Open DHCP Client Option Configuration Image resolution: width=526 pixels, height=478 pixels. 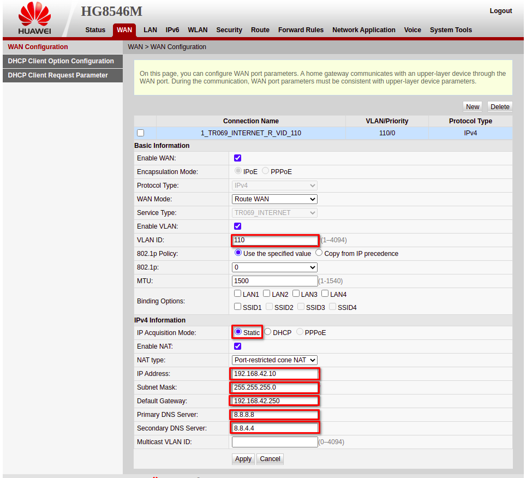tap(61, 61)
